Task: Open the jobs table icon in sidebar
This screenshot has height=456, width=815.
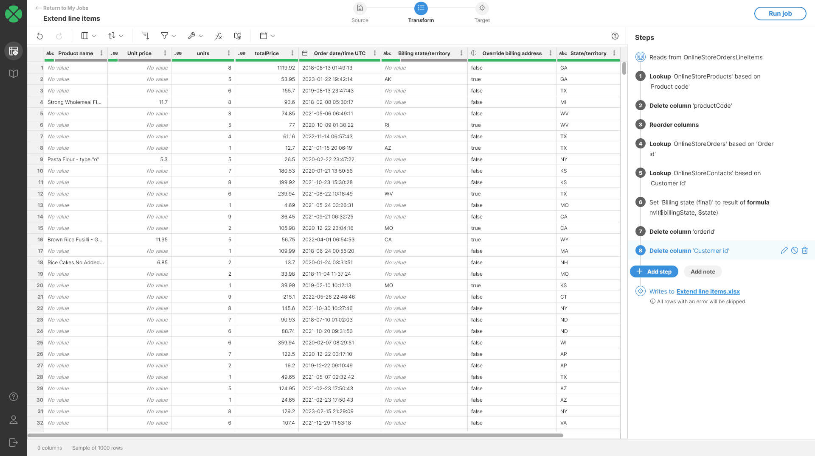Action: 14,51
